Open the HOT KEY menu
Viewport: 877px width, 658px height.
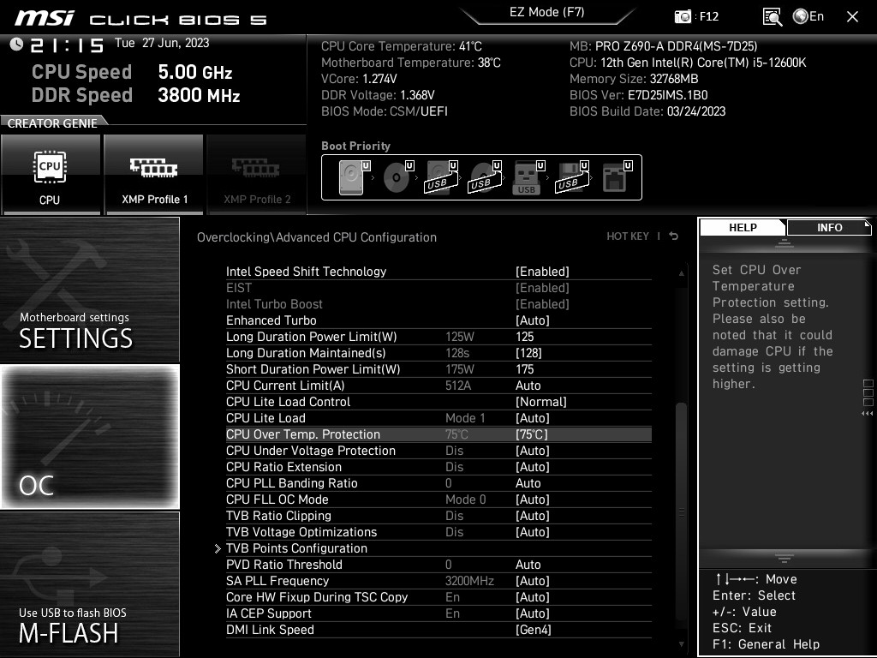[628, 236]
